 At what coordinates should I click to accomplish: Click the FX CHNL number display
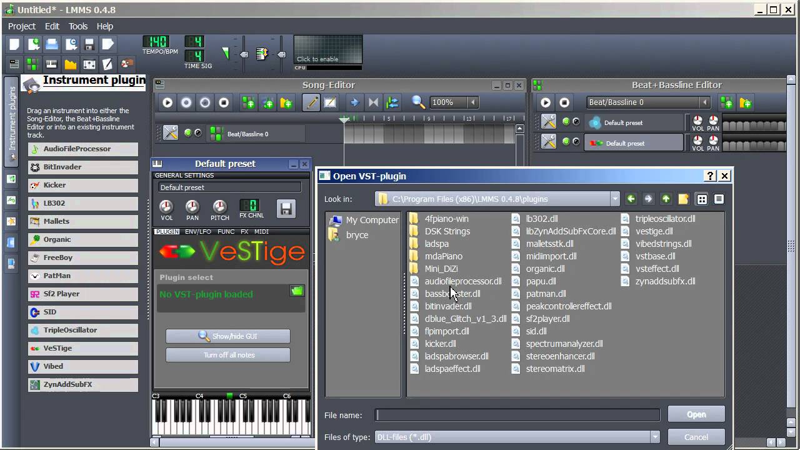(249, 205)
